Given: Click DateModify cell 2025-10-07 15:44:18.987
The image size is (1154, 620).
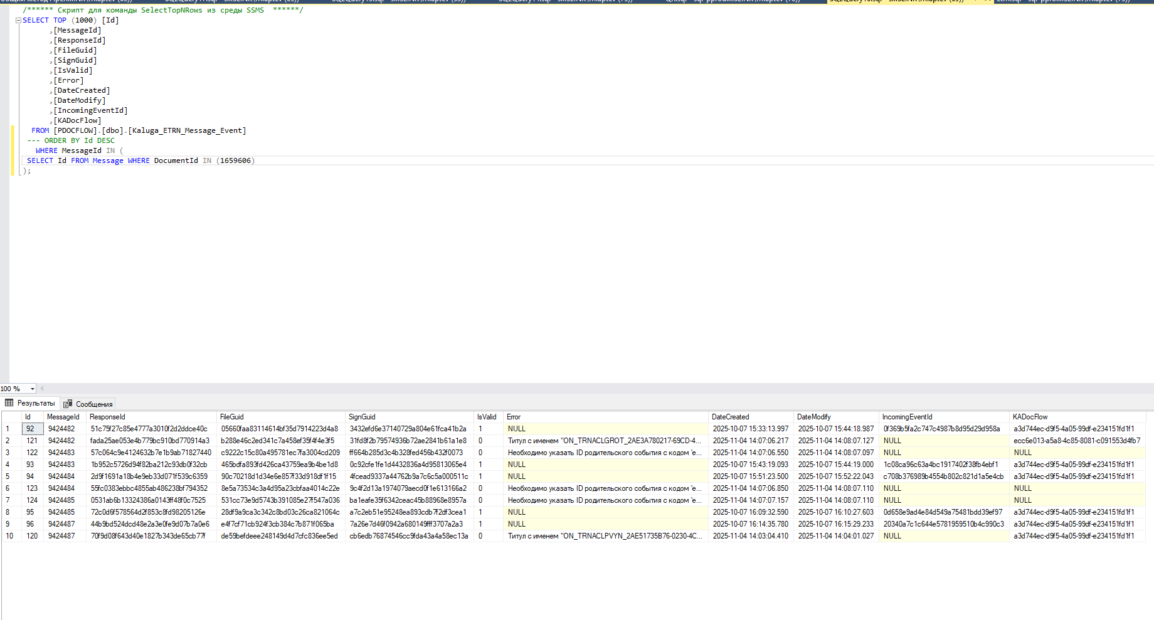Looking at the screenshot, I should coord(836,429).
